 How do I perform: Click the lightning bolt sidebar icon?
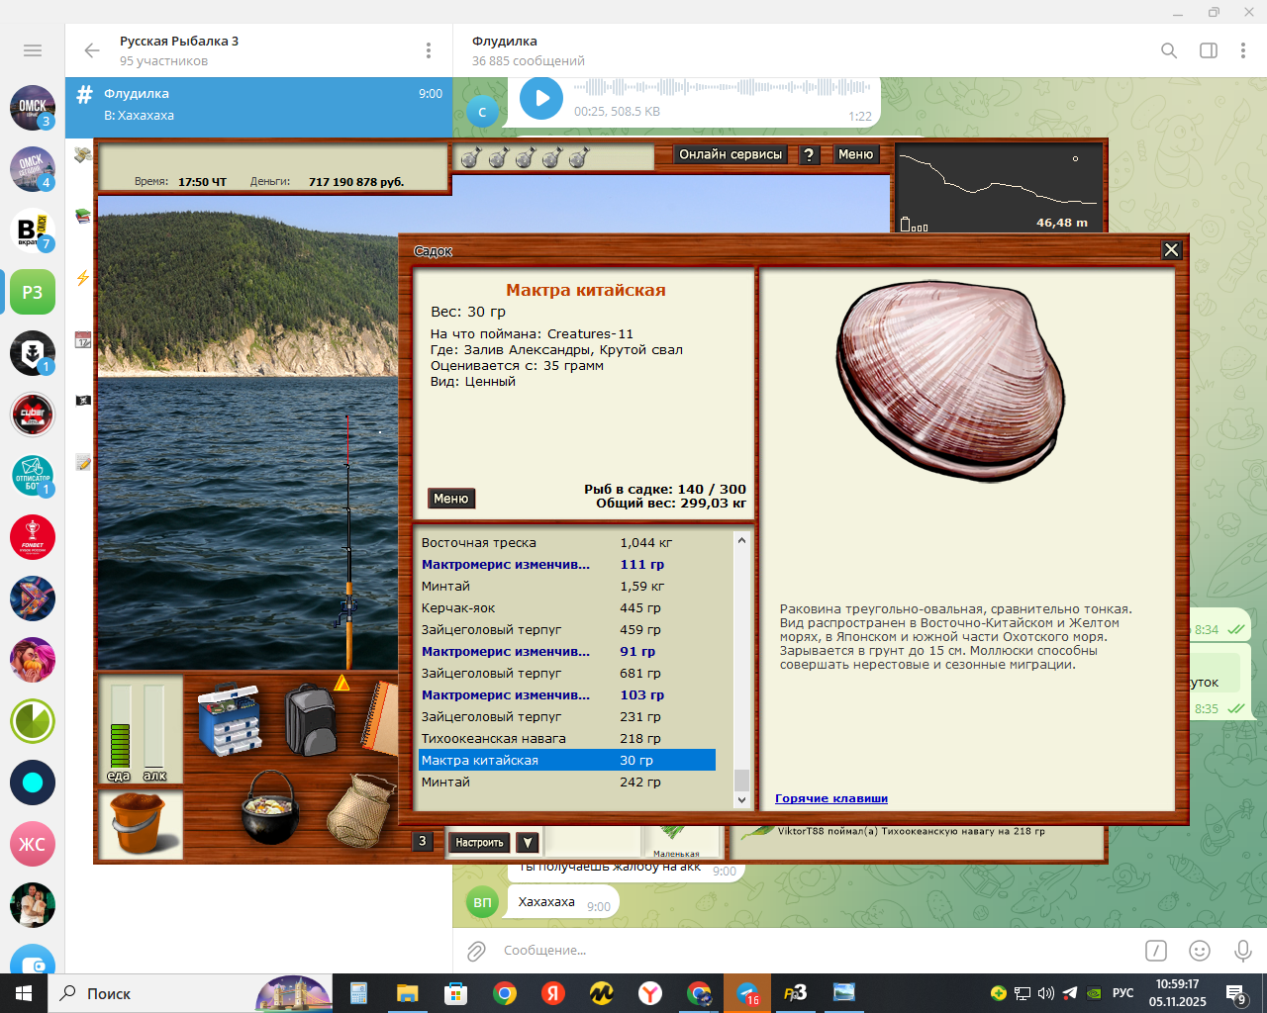point(83,278)
